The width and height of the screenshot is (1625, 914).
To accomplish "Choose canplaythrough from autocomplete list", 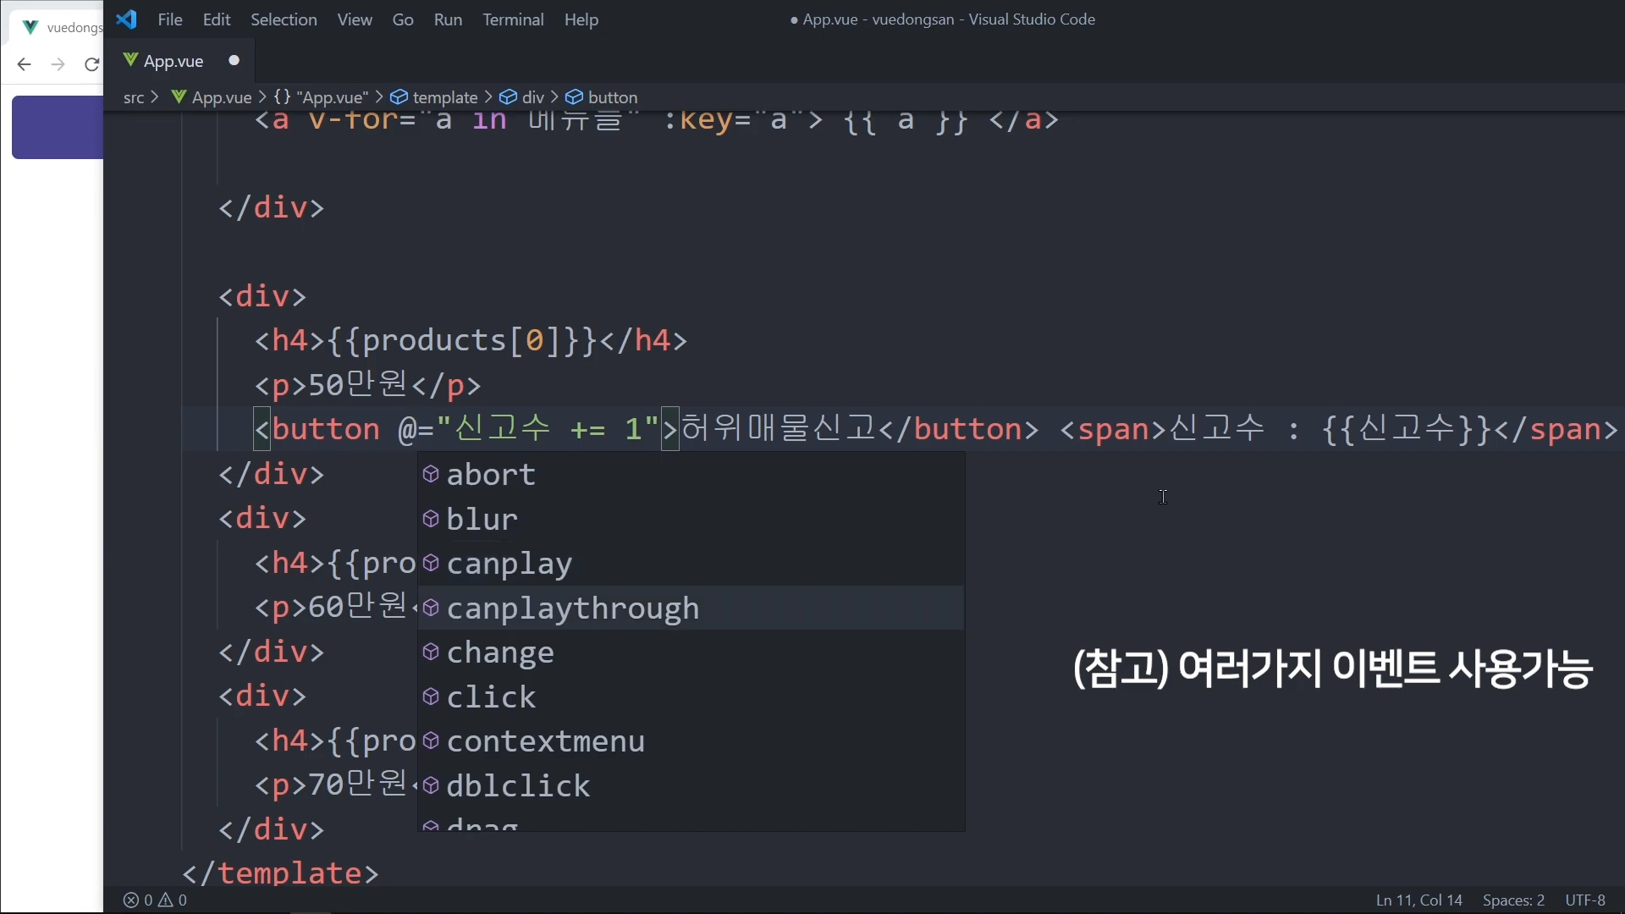I will coord(573,608).
